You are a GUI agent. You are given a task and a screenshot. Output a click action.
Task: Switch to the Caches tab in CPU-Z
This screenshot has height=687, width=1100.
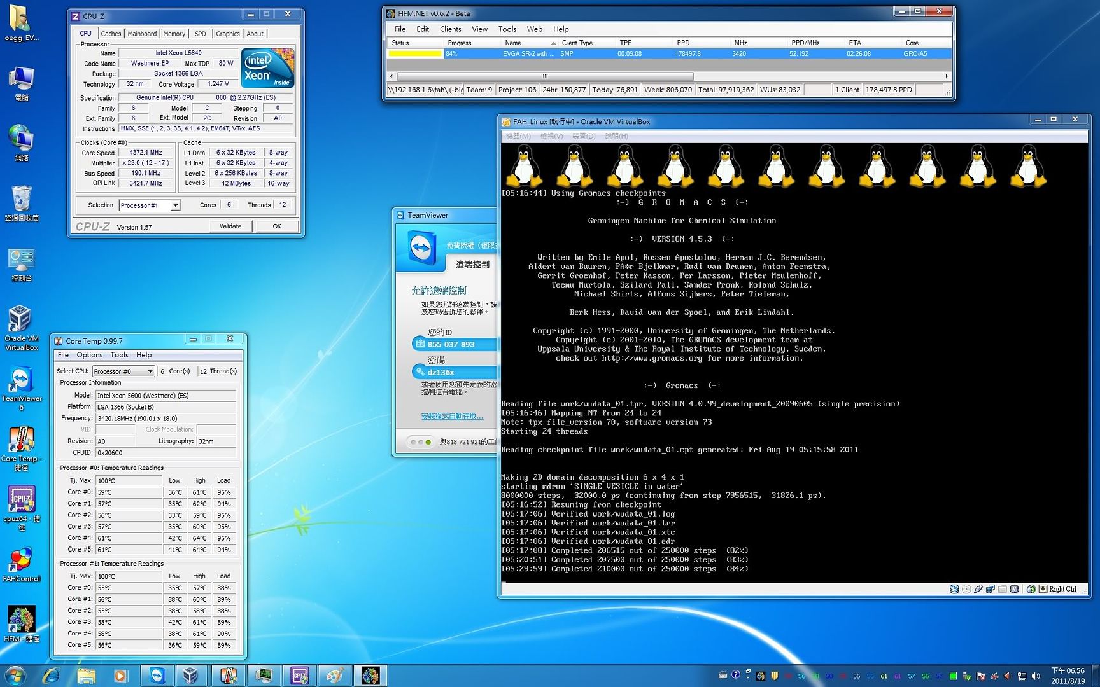pyautogui.click(x=111, y=34)
